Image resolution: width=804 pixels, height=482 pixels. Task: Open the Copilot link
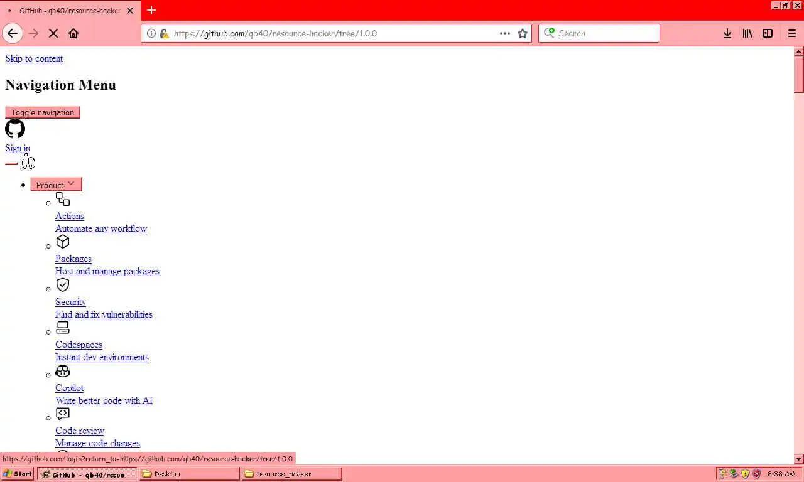(69, 388)
